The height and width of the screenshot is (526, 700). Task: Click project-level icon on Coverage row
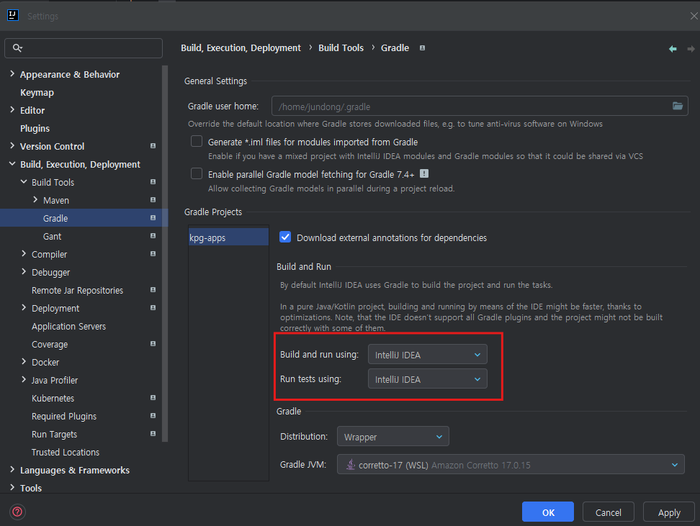pyautogui.click(x=153, y=343)
